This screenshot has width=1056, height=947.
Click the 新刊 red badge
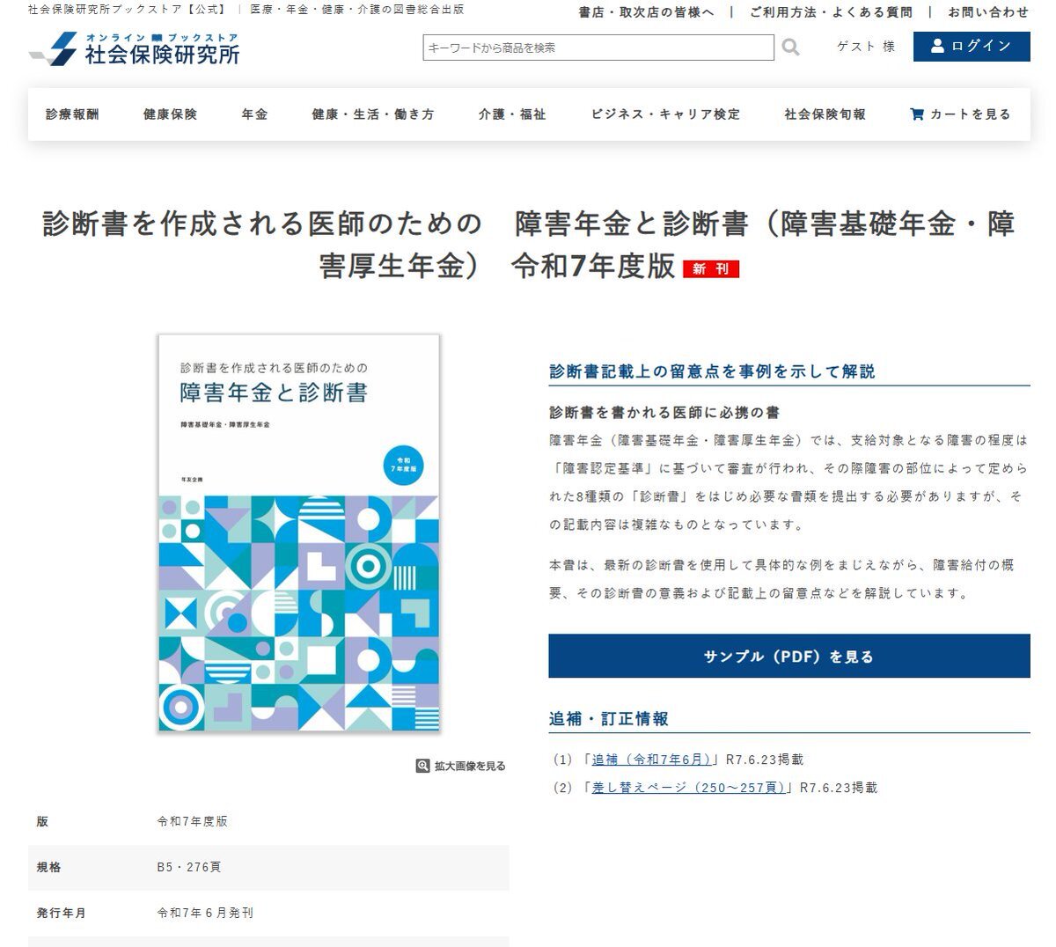tap(711, 269)
